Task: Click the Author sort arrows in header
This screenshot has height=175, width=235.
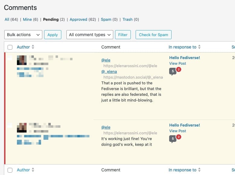Action: point(33,47)
